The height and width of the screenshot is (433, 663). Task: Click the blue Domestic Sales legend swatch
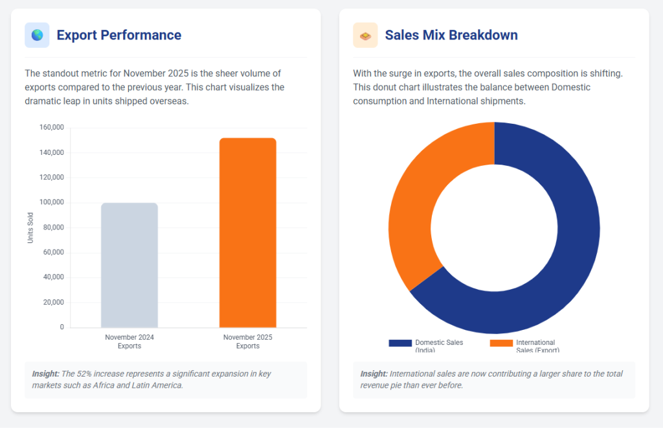click(x=400, y=343)
